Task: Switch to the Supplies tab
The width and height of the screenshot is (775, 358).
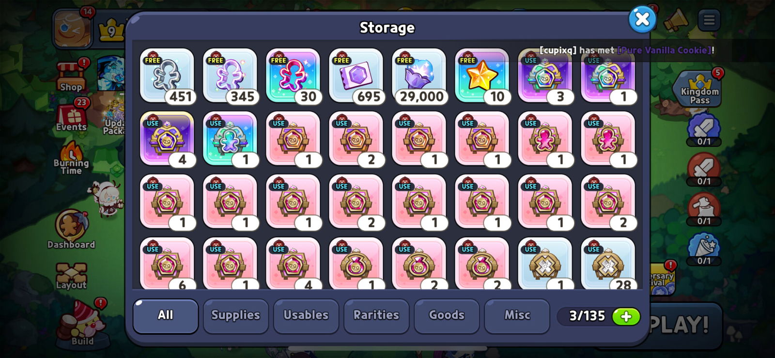Action: [x=235, y=315]
